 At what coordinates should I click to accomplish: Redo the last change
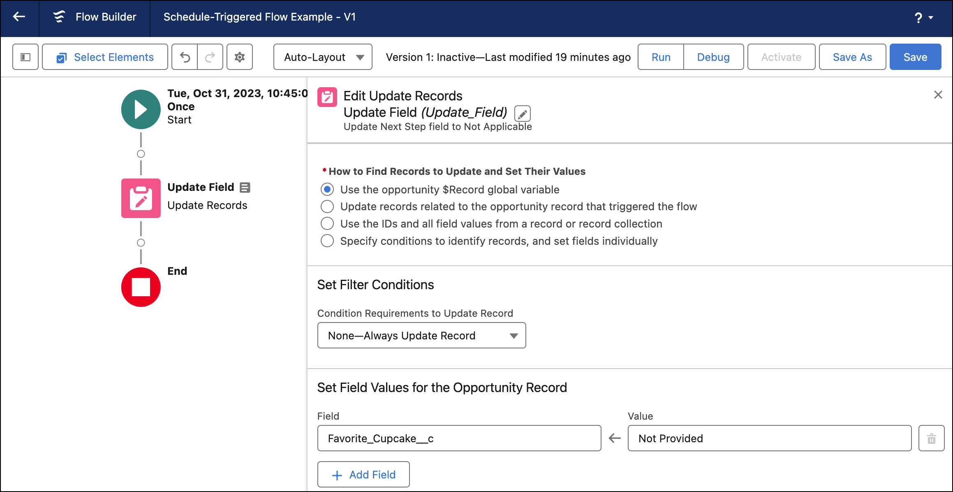[210, 57]
